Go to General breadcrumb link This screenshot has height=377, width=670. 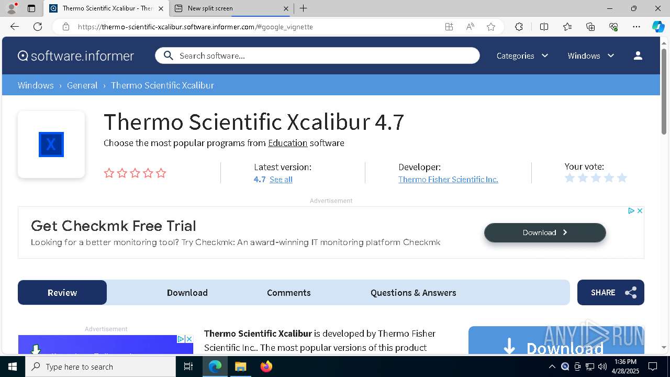tap(82, 85)
